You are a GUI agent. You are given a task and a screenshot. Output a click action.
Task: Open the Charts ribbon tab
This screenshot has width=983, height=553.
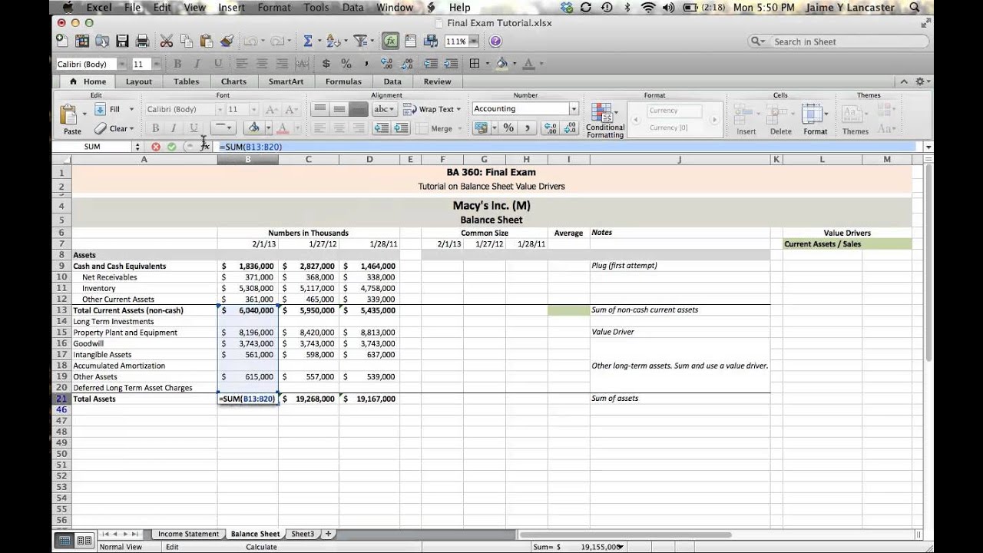[x=233, y=81]
